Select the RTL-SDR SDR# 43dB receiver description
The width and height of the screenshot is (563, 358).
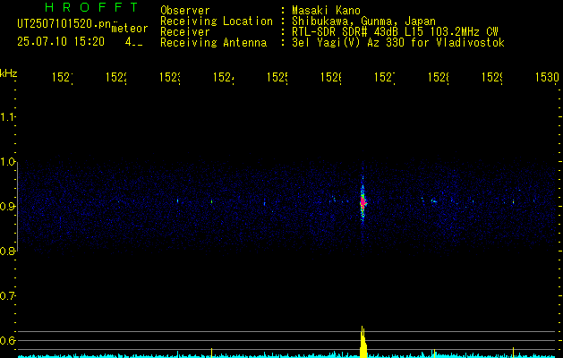click(396, 32)
